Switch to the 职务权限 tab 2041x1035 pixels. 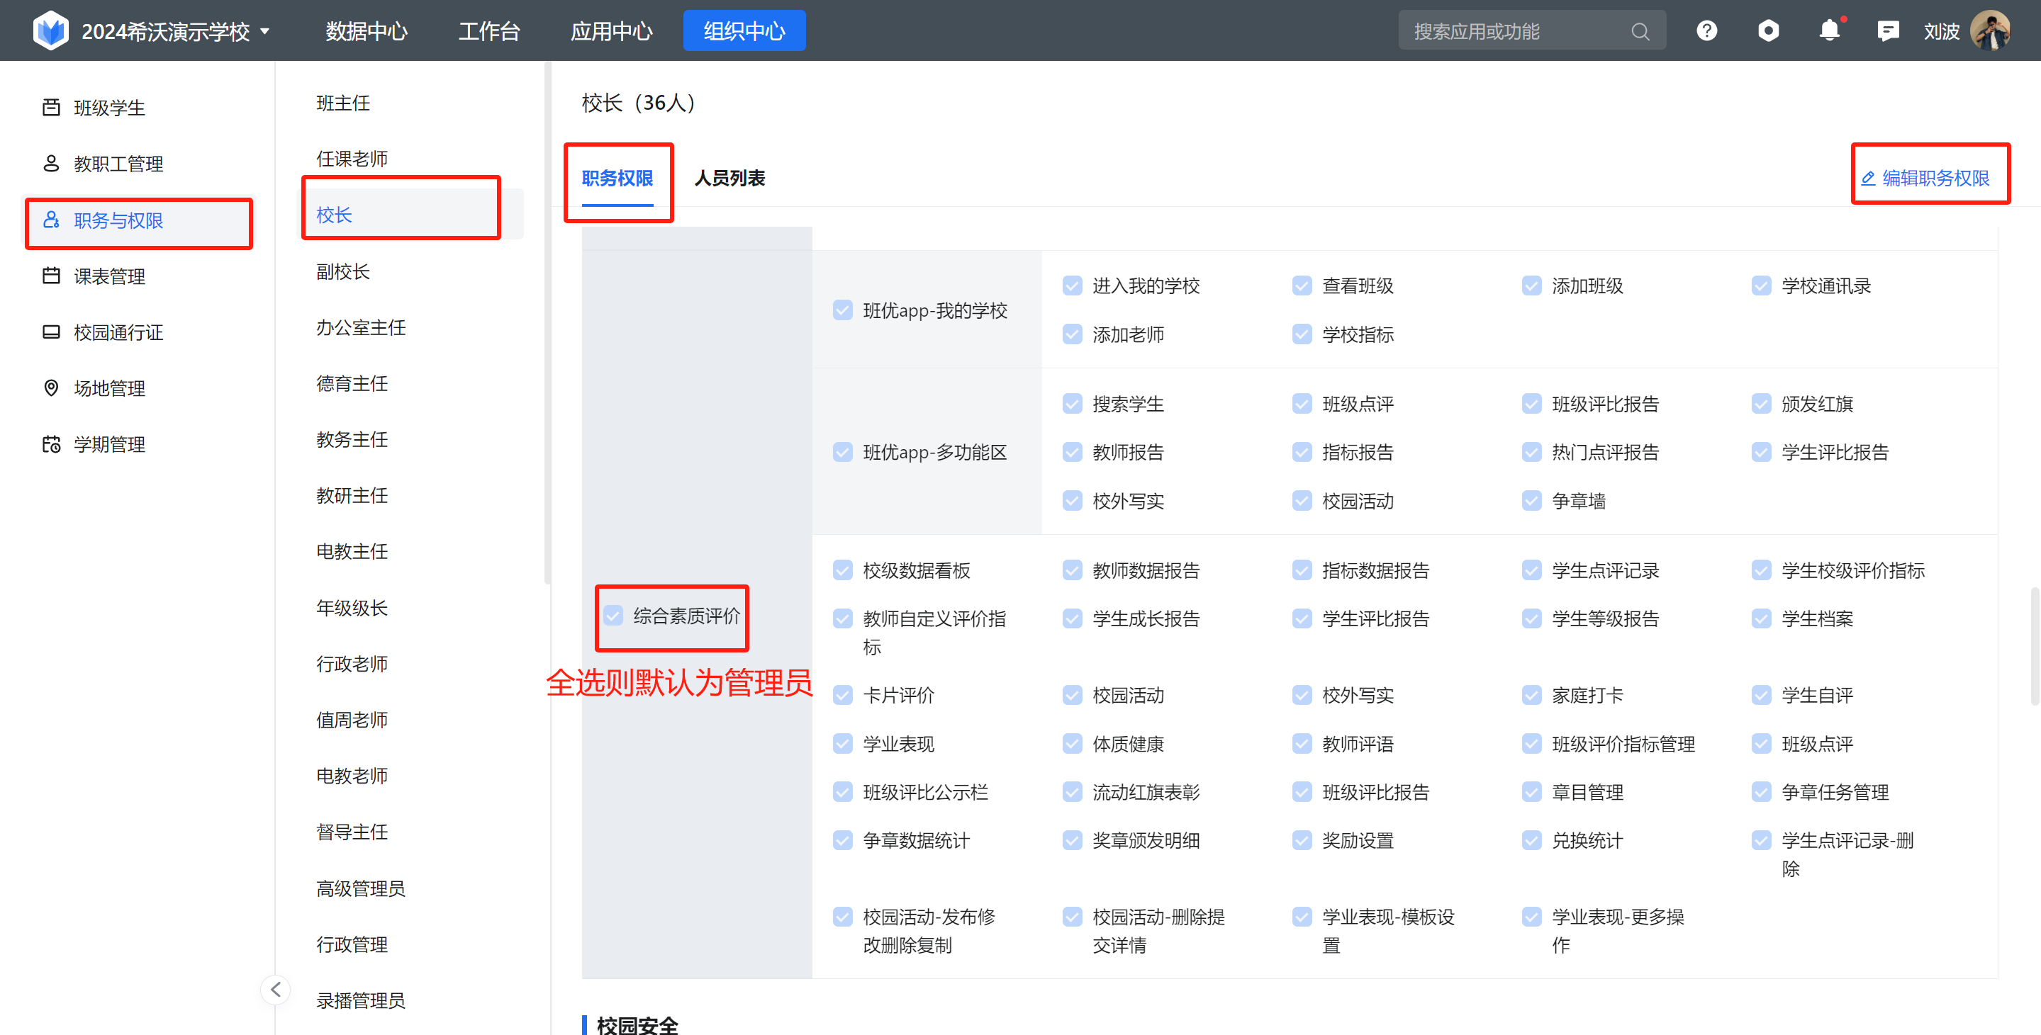coord(617,179)
